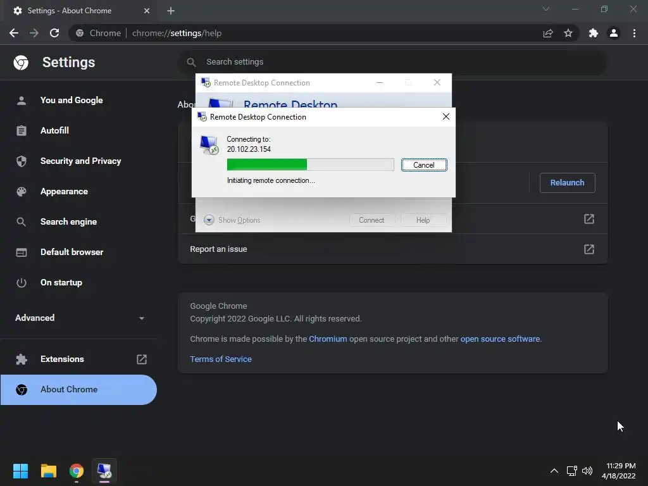This screenshot has width=648, height=486.
Task: Close the Settings - About Chrome tab
Action: (147, 11)
